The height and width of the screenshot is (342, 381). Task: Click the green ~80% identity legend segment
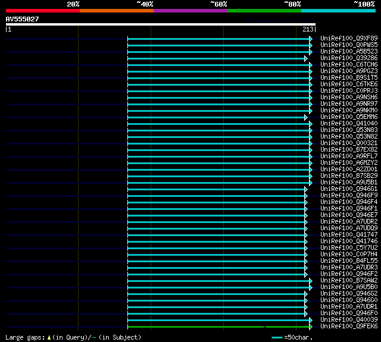[264, 11]
